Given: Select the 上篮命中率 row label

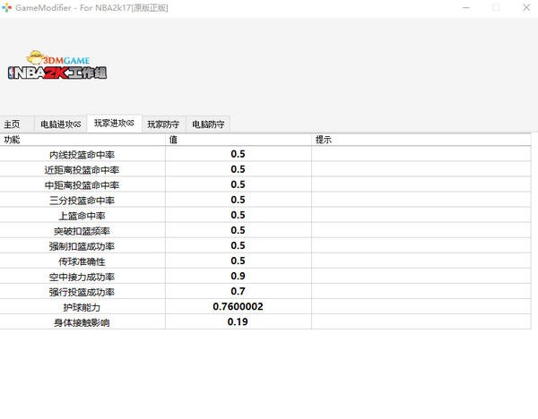Looking at the screenshot, I should [x=82, y=216].
